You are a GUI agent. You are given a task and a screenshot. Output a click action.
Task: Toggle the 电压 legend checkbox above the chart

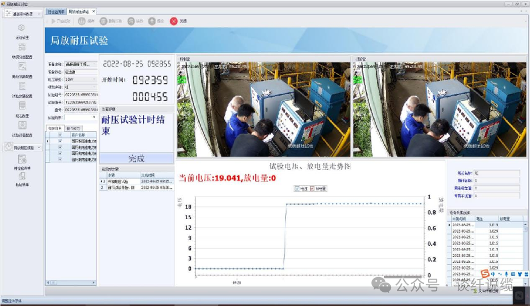(x=297, y=189)
